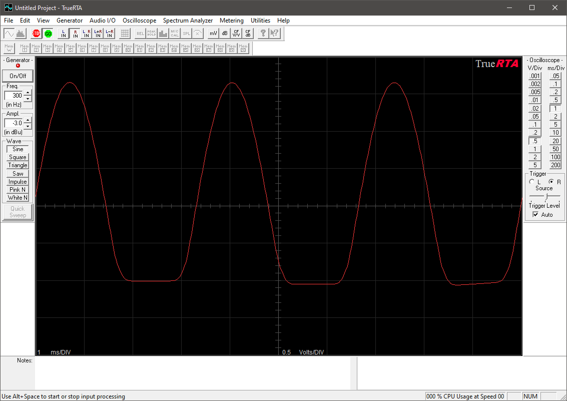Select the Square waveform
This screenshot has height=401, width=567.
pos(18,157)
